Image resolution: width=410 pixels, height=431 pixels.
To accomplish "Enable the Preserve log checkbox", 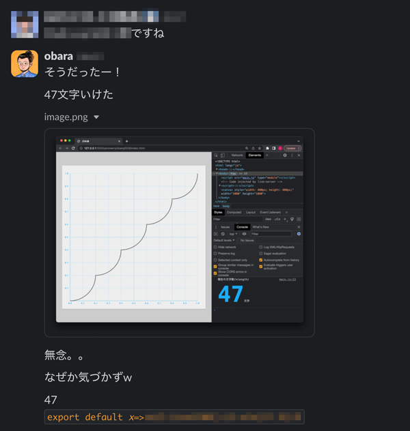I will pyautogui.click(x=215, y=254).
